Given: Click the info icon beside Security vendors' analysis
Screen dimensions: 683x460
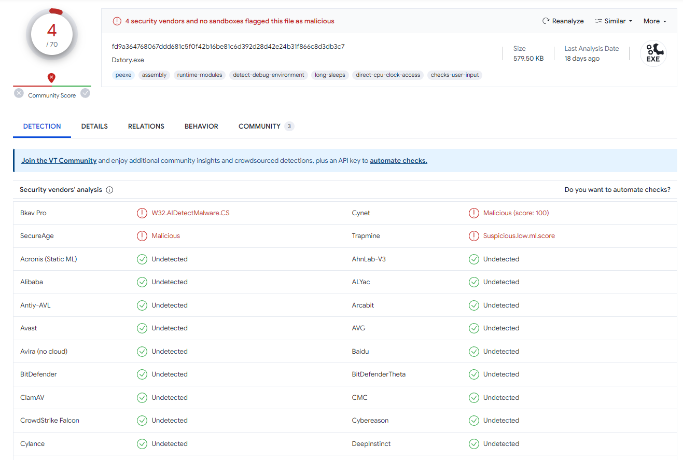Looking at the screenshot, I should click(x=109, y=190).
